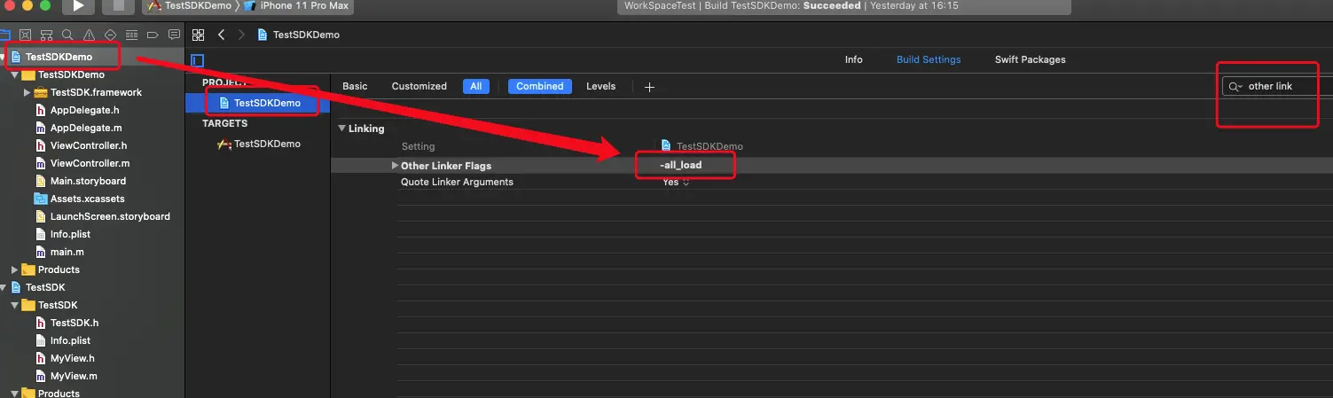Image resolution: width=1333 pixels, height=398 pixels.
Task: Open AppDelegate.h file
Action: [x=85, y=110]
